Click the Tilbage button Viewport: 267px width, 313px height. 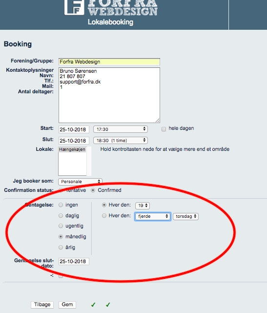[x=42, y=305]
